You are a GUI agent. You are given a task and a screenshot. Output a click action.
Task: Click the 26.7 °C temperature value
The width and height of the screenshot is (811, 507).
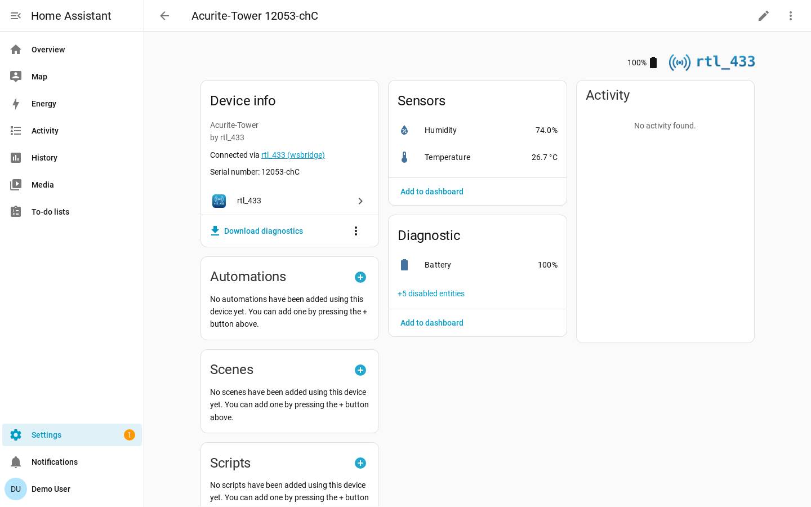pyautogui.click(x=545, y=157)
